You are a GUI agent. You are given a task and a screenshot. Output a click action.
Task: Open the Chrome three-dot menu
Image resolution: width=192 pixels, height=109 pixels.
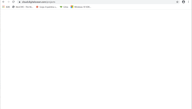pyautogui.click(x=188, y=2)
